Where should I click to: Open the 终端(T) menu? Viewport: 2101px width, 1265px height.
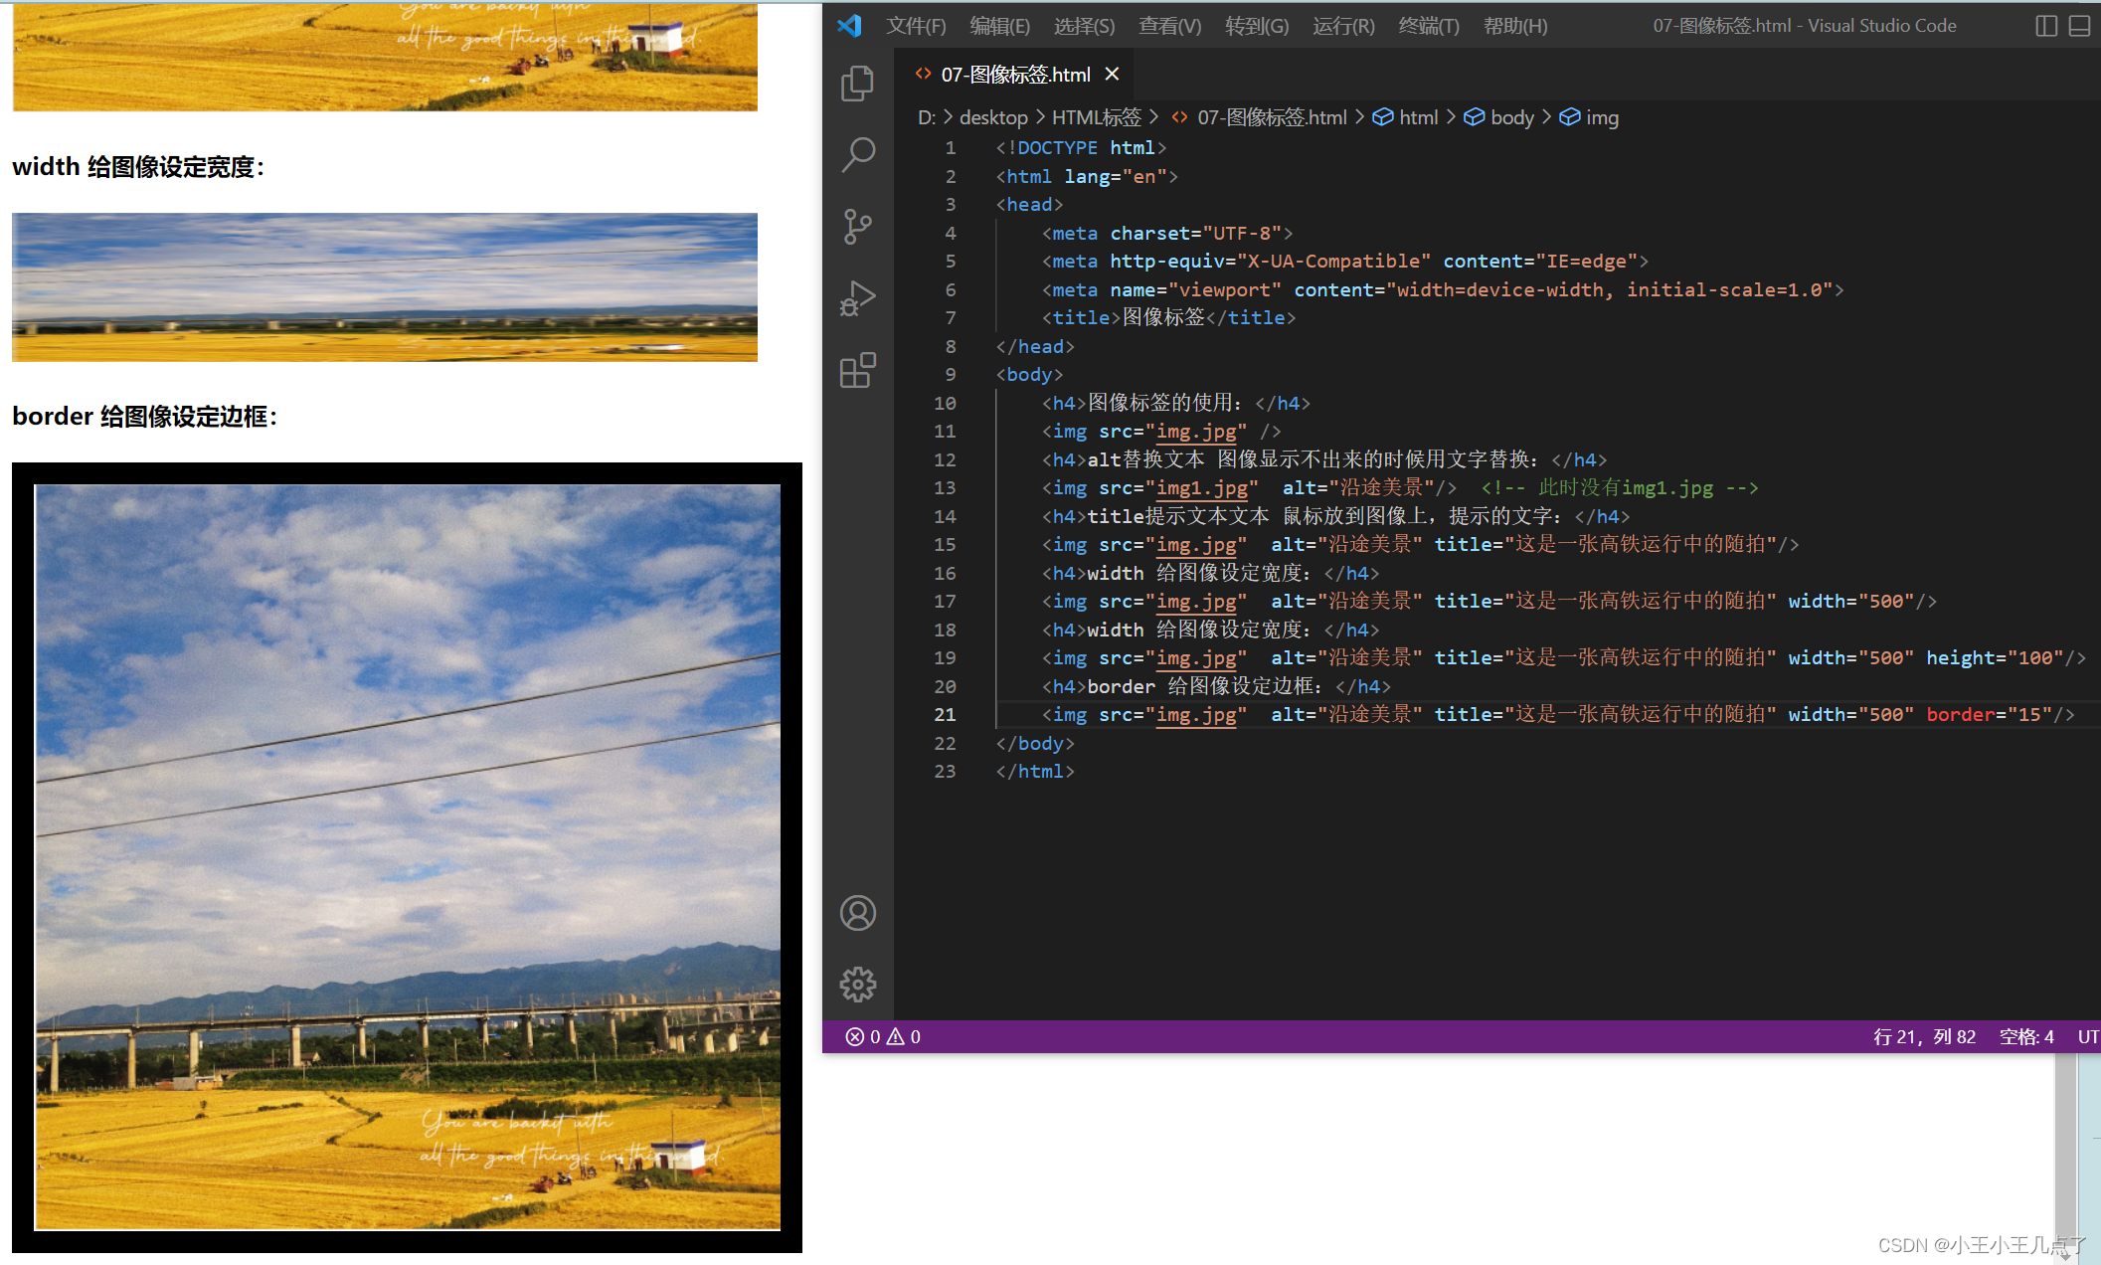click(1429, 26)
